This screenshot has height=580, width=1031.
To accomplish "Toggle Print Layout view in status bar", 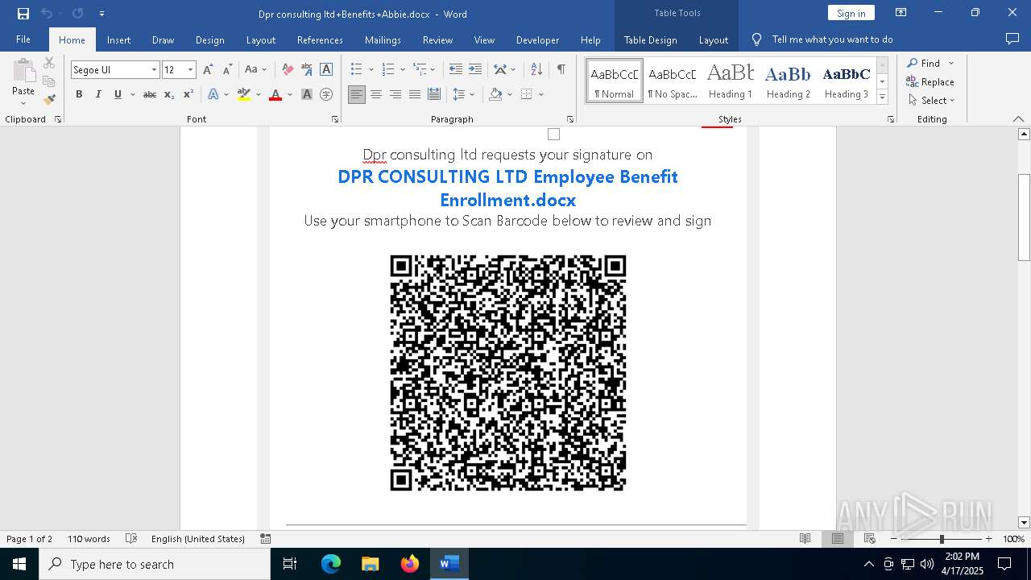I will (x=838, y=539).
